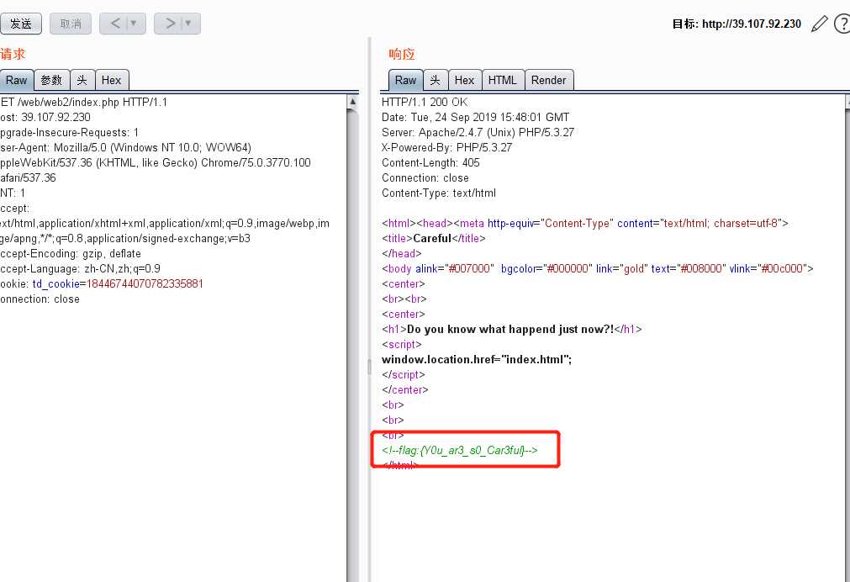Image resolution: width=850 pixels, height=582 pixels.
Task: Switch to the request Hex tab
Action: pyautogui.click(x=112, y=80)
